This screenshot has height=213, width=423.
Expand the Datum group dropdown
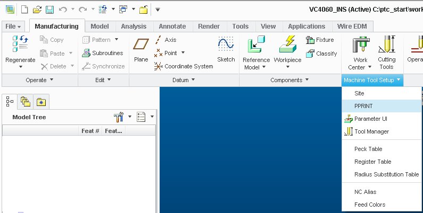click(184, 80)
